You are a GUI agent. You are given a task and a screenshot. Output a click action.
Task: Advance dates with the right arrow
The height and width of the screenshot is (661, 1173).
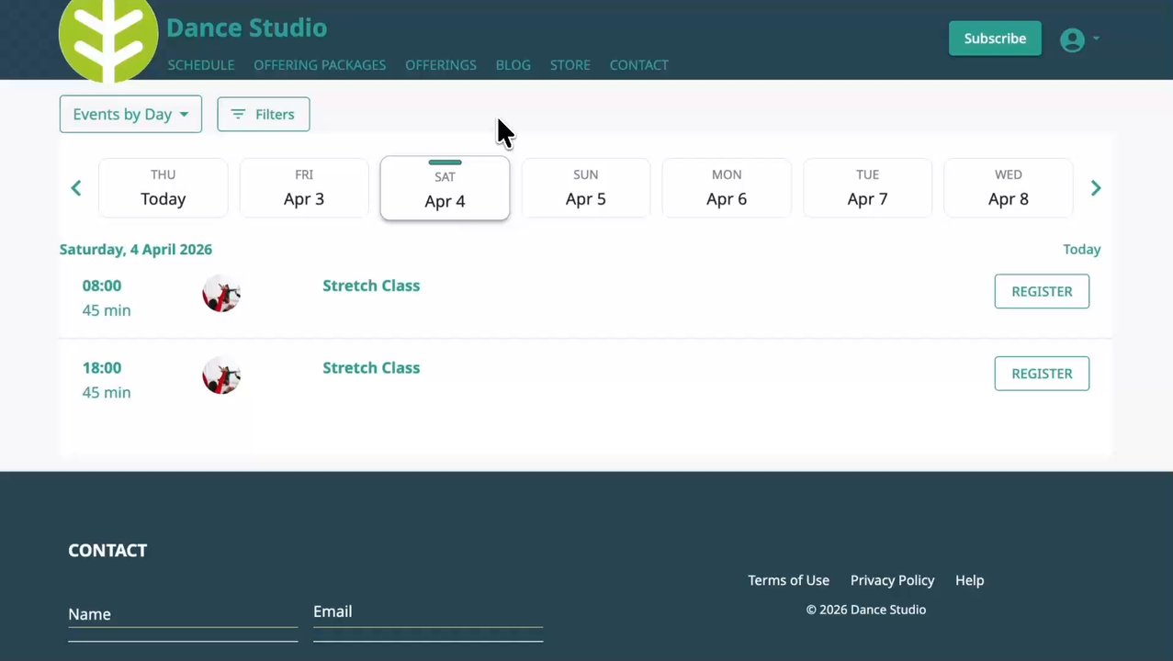pyautogui.click(x=1095, y=188)
